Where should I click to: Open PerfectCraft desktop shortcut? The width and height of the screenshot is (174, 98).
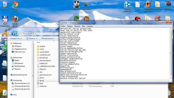(86, 5)
